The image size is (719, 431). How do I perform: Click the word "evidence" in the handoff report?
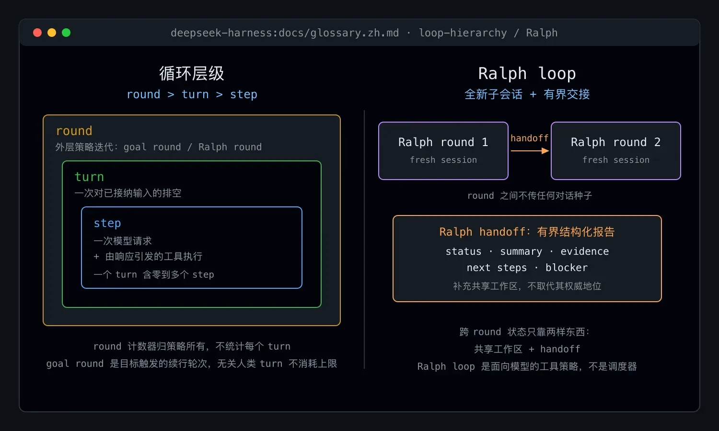pyautogui.click(x=585, y=251)
